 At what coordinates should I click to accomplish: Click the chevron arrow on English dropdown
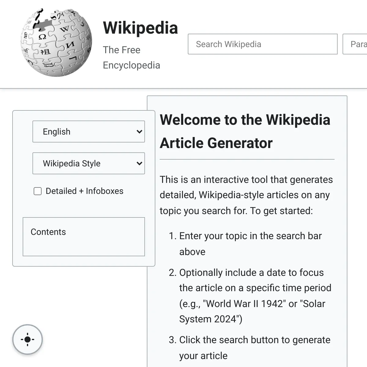click(x=139, y=132)
